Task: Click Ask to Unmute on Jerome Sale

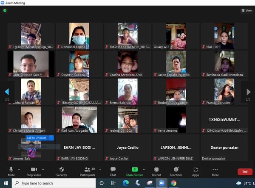Action: point(37,138)
